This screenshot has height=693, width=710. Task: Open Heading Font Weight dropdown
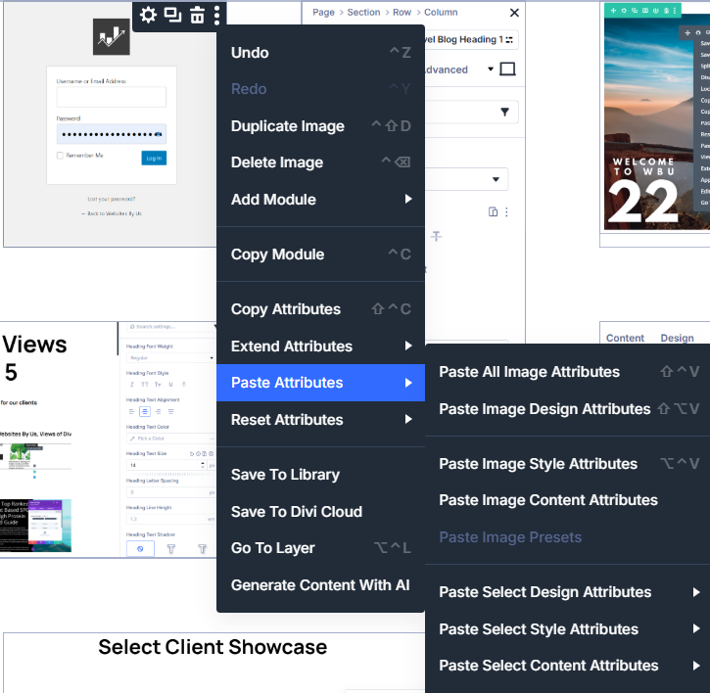(x=170, y=358)
